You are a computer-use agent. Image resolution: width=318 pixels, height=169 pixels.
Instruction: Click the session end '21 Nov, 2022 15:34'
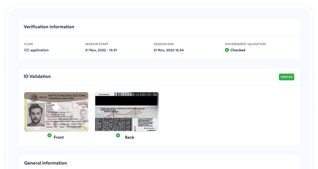[x=169, y=50]
